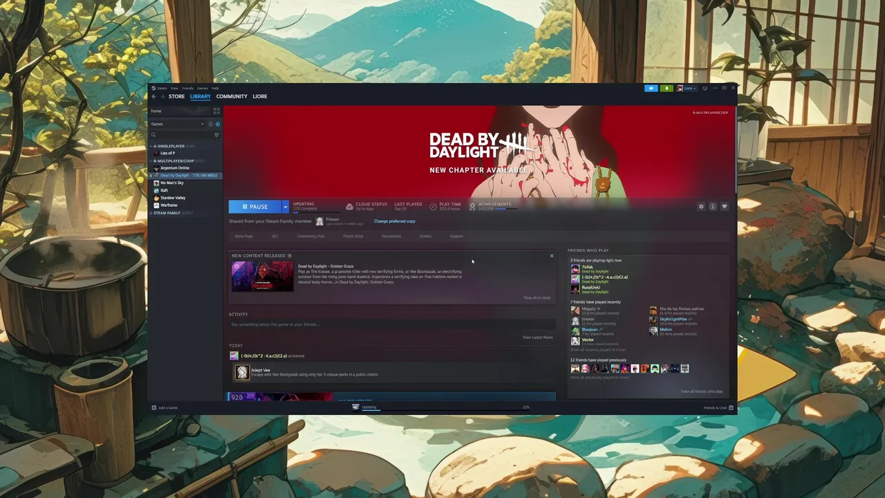Open the COMMUNITY tab
The width and height of the screenshot is (885, 498).
[x=232, y=96]
